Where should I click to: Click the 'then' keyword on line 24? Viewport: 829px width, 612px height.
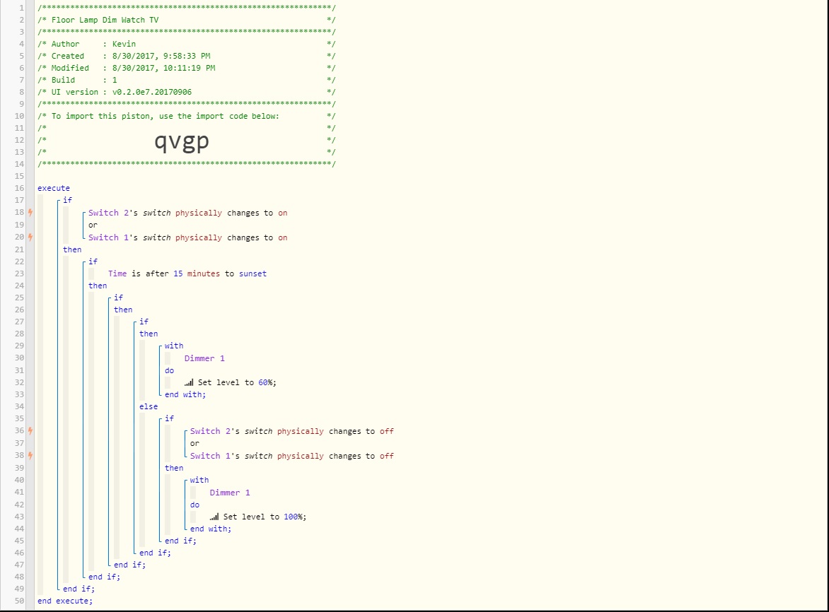point(98,286)
